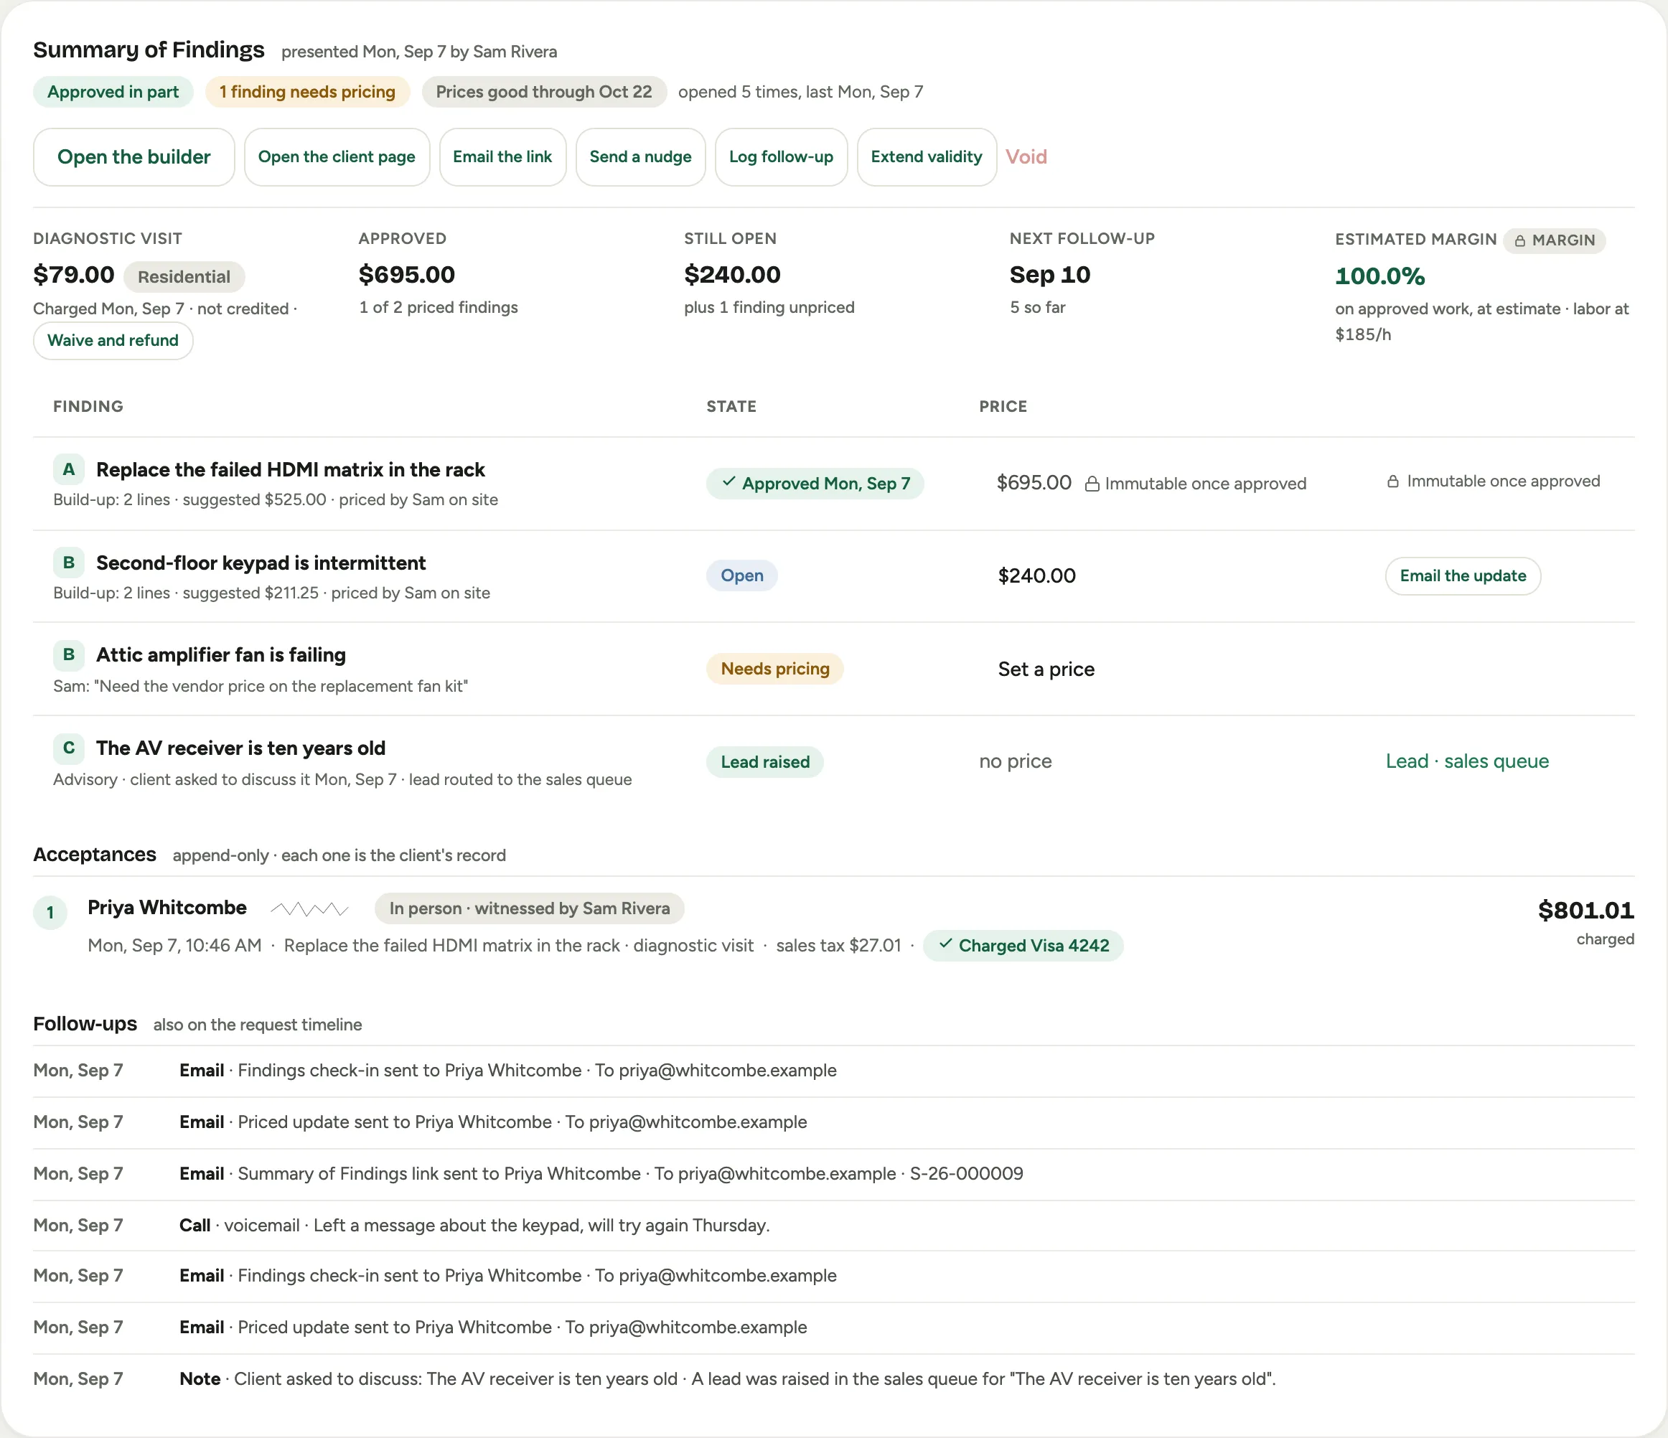This screenshot has width=1668, height=1438.
Task: Click the Sep 10 next follow-up date
Action: [1050, 274]
